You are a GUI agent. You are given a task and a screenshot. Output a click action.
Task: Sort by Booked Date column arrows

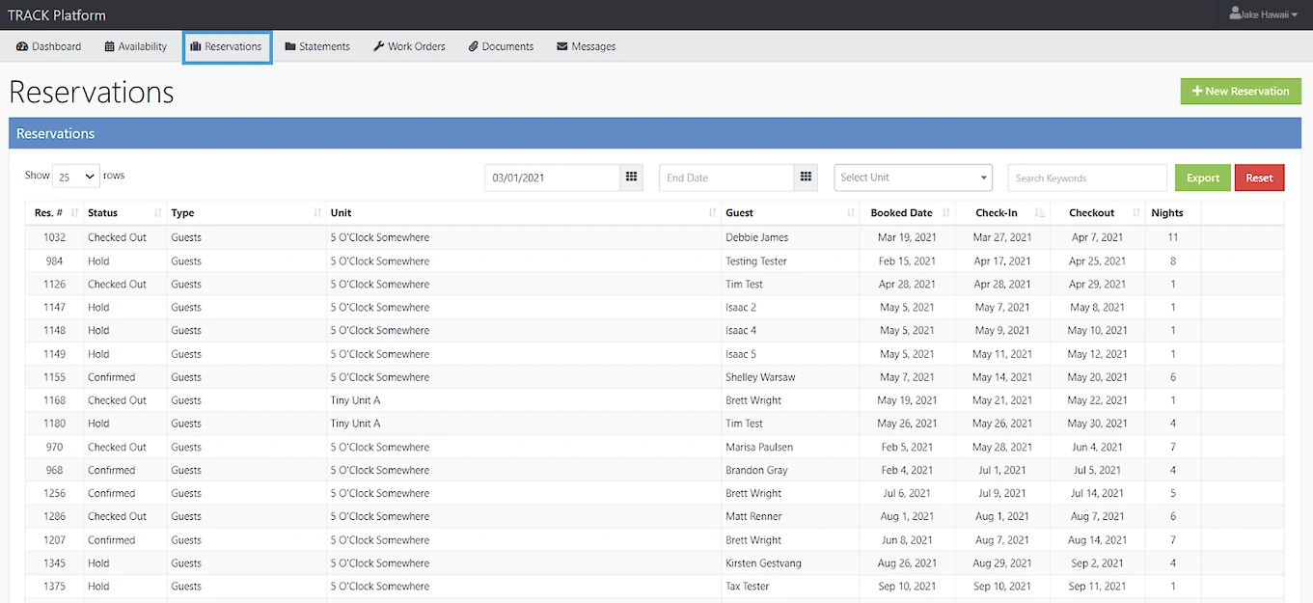coord(945,213)
